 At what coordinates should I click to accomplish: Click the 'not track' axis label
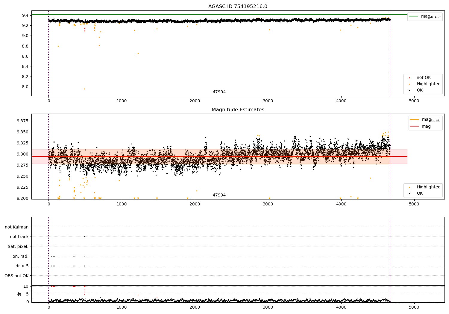19,237
